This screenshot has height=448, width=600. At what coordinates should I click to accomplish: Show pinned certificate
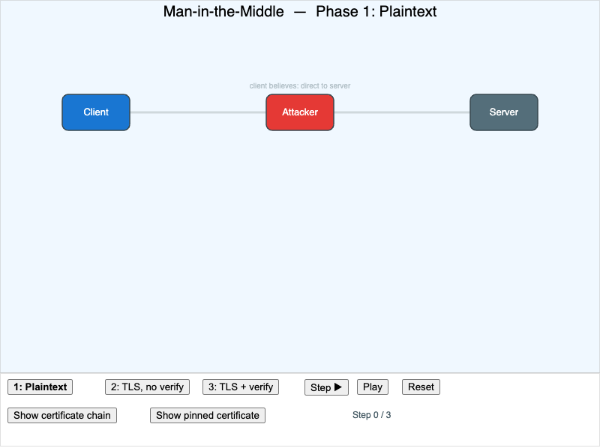tap(208, 415)
